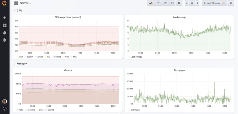The image size is (238, 114).
Task: Click the 40 s label on CPU axis
Action: (x=17, y=27)
